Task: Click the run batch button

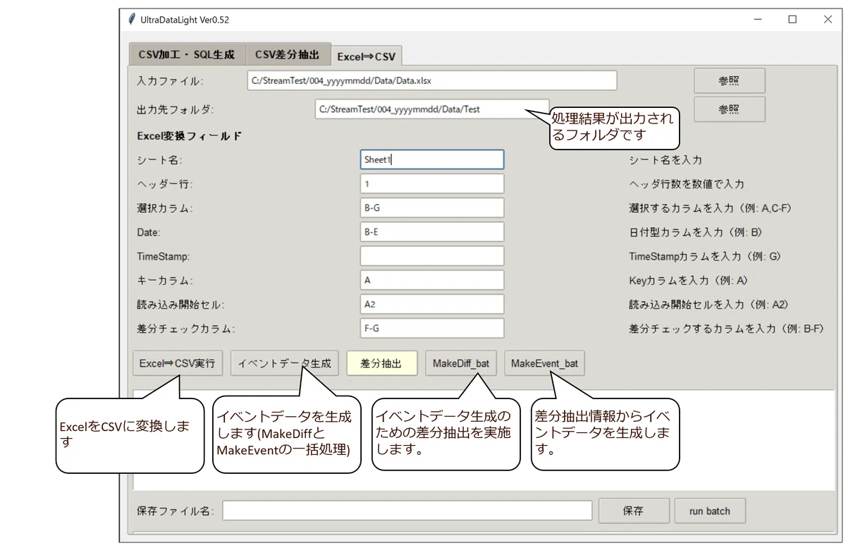Action: point(710,511)
